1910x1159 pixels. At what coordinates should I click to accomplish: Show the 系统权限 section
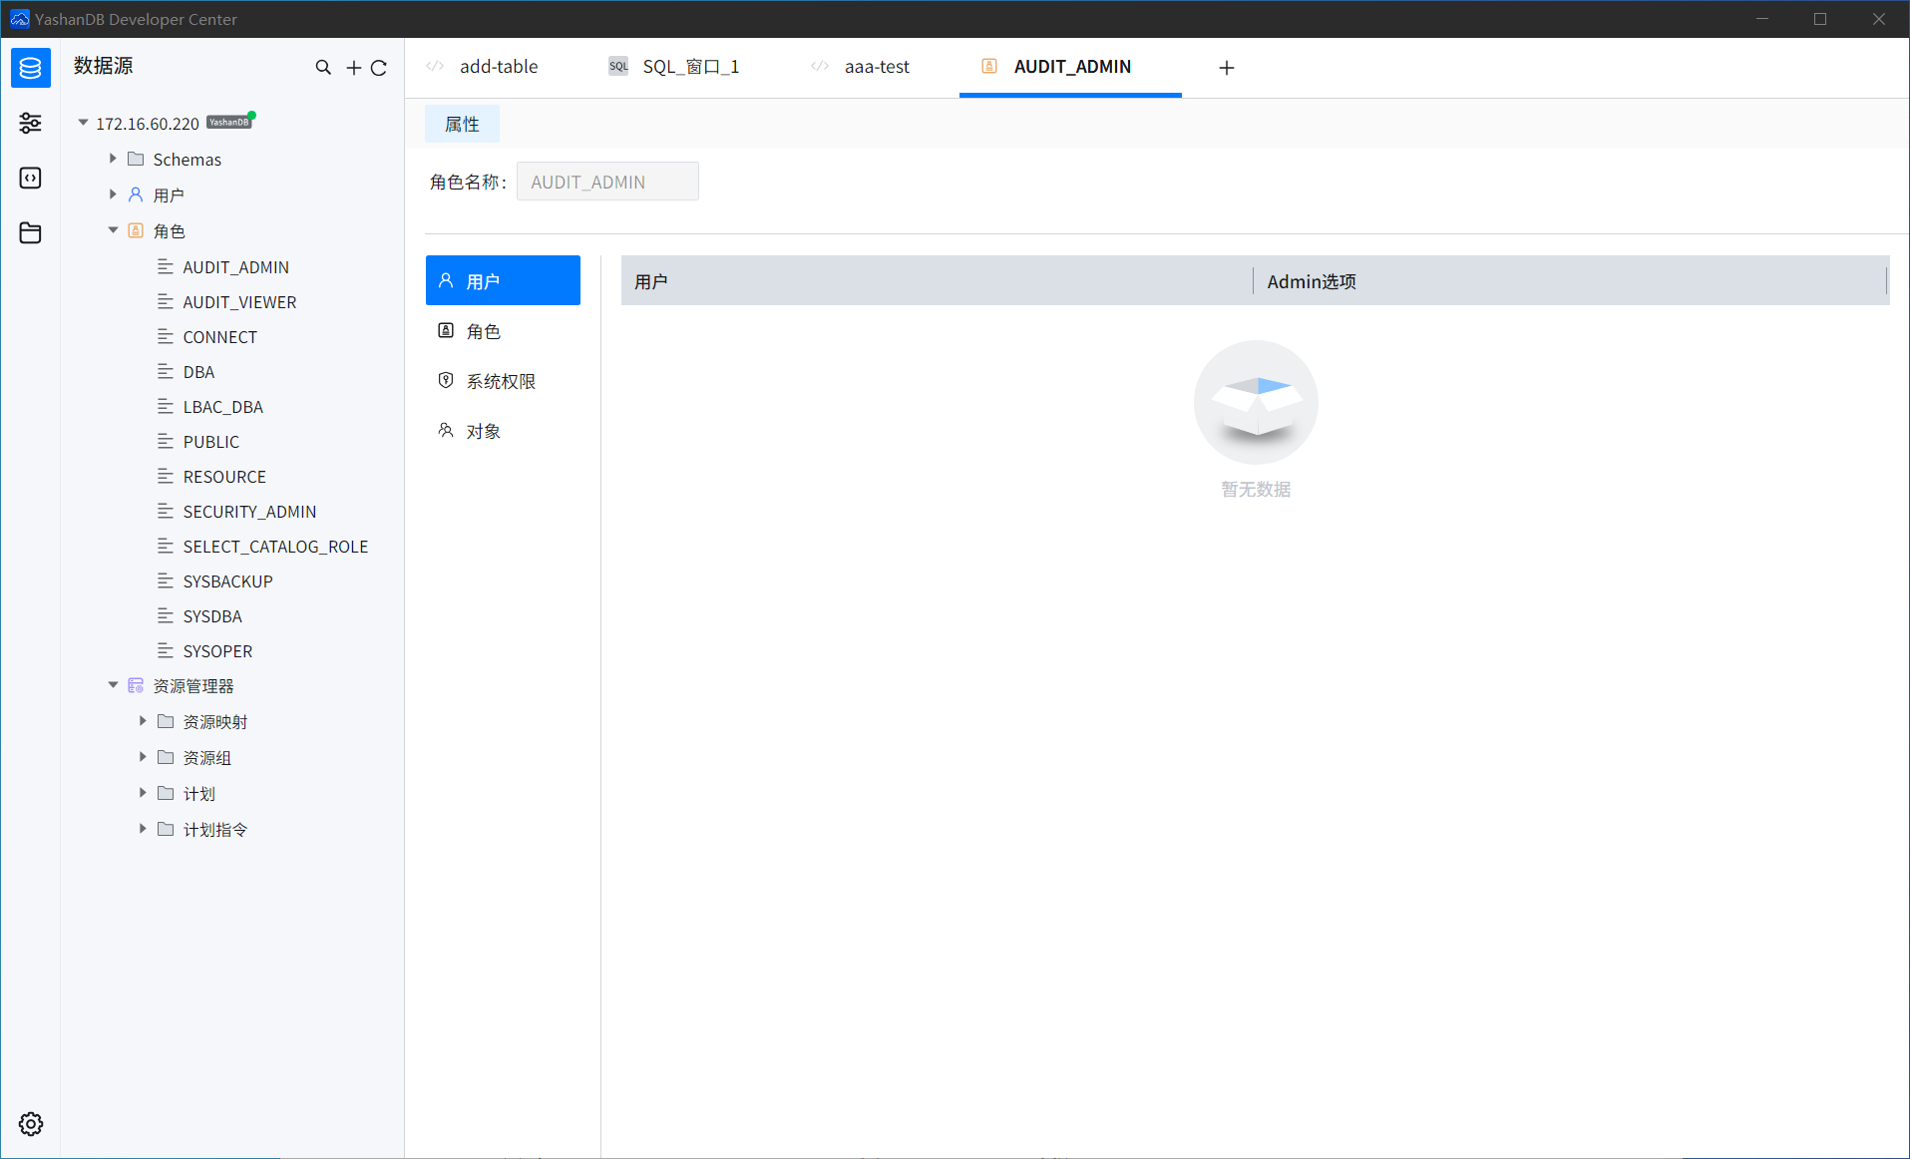click(x=503, y=380)
